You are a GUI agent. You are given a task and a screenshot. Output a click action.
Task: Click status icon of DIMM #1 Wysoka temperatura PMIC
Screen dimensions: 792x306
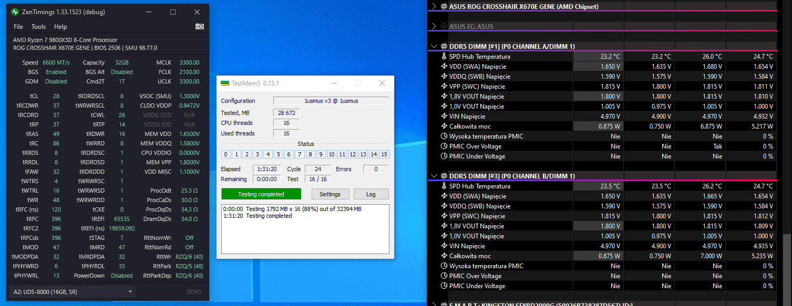pos(444,136)
